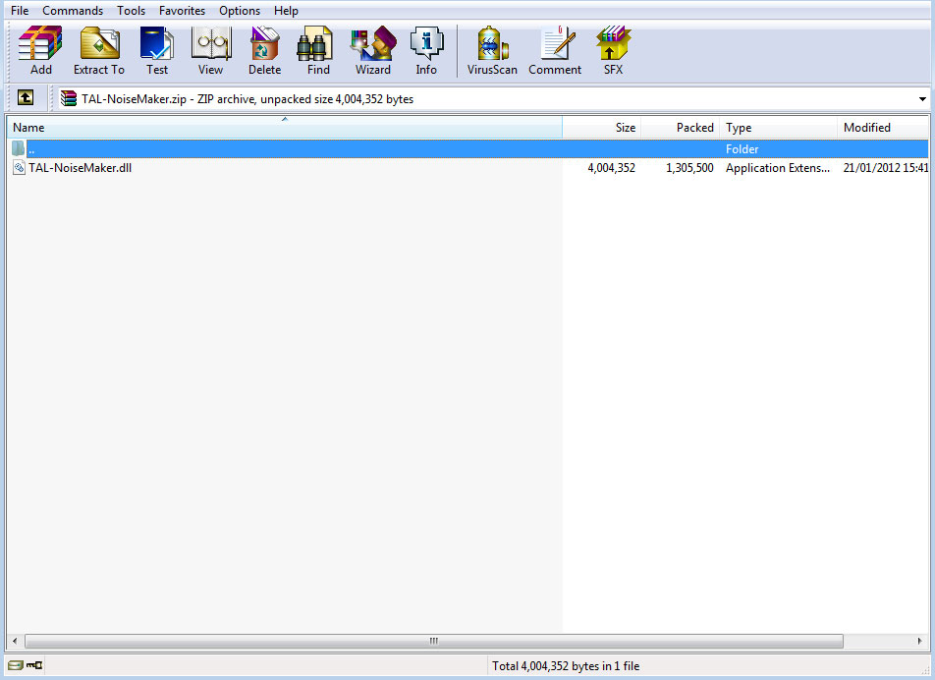The image size is (935, 680).
Task: Click the DLL file icon for TAL-NoiseMaker.dll
Action: pos(19,168)
